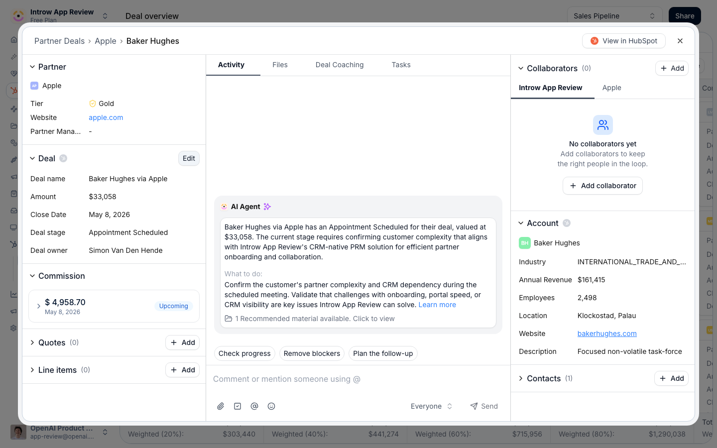Click the user avatar photo at bottom left
Viewport: 717px width, 448px height.
pos(18,432)
